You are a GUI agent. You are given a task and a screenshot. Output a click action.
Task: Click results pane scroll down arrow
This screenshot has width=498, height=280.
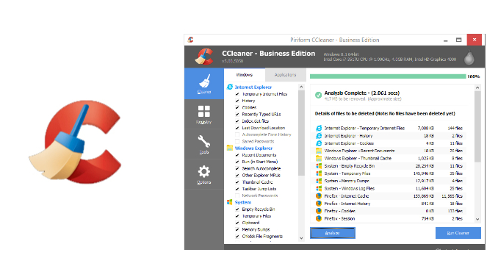(x=477, y=219)
